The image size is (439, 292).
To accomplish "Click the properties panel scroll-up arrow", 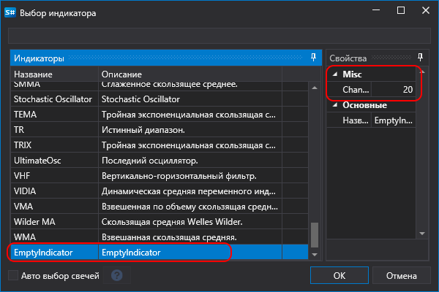I will point(422,72).
